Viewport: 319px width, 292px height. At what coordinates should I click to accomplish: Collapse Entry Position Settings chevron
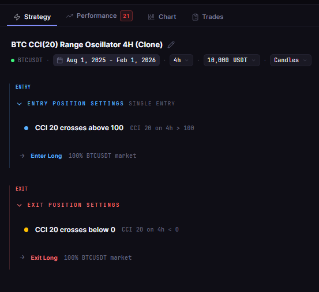point(20,104)
